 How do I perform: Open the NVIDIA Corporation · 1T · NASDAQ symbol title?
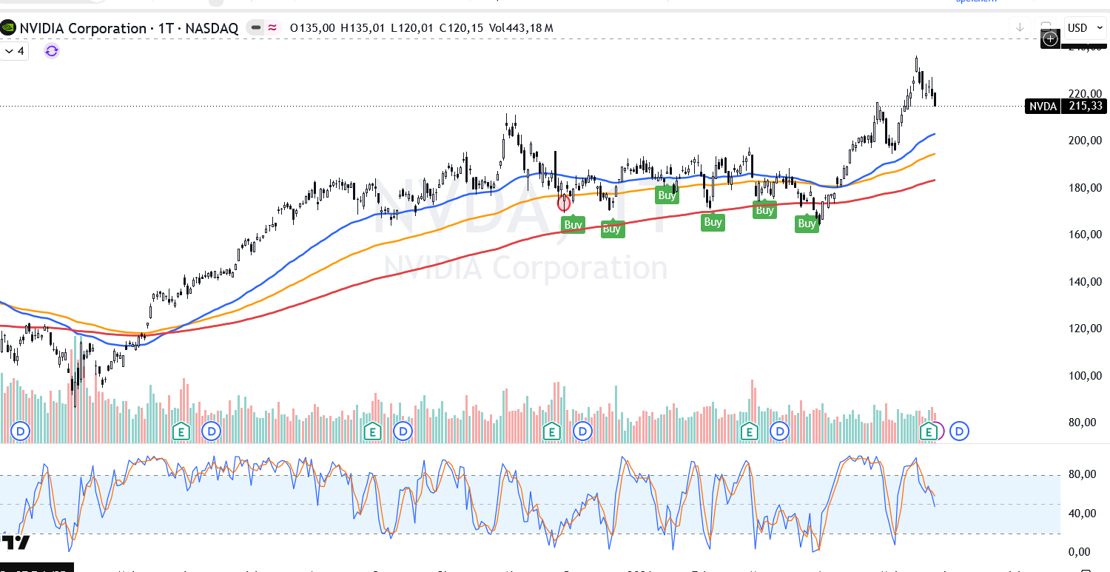pyautogui.click(x=129, y=28)
